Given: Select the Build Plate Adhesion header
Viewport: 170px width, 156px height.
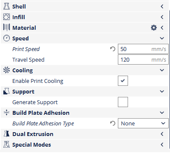Looking at the screenshot, I should click(x=85, y=113).
